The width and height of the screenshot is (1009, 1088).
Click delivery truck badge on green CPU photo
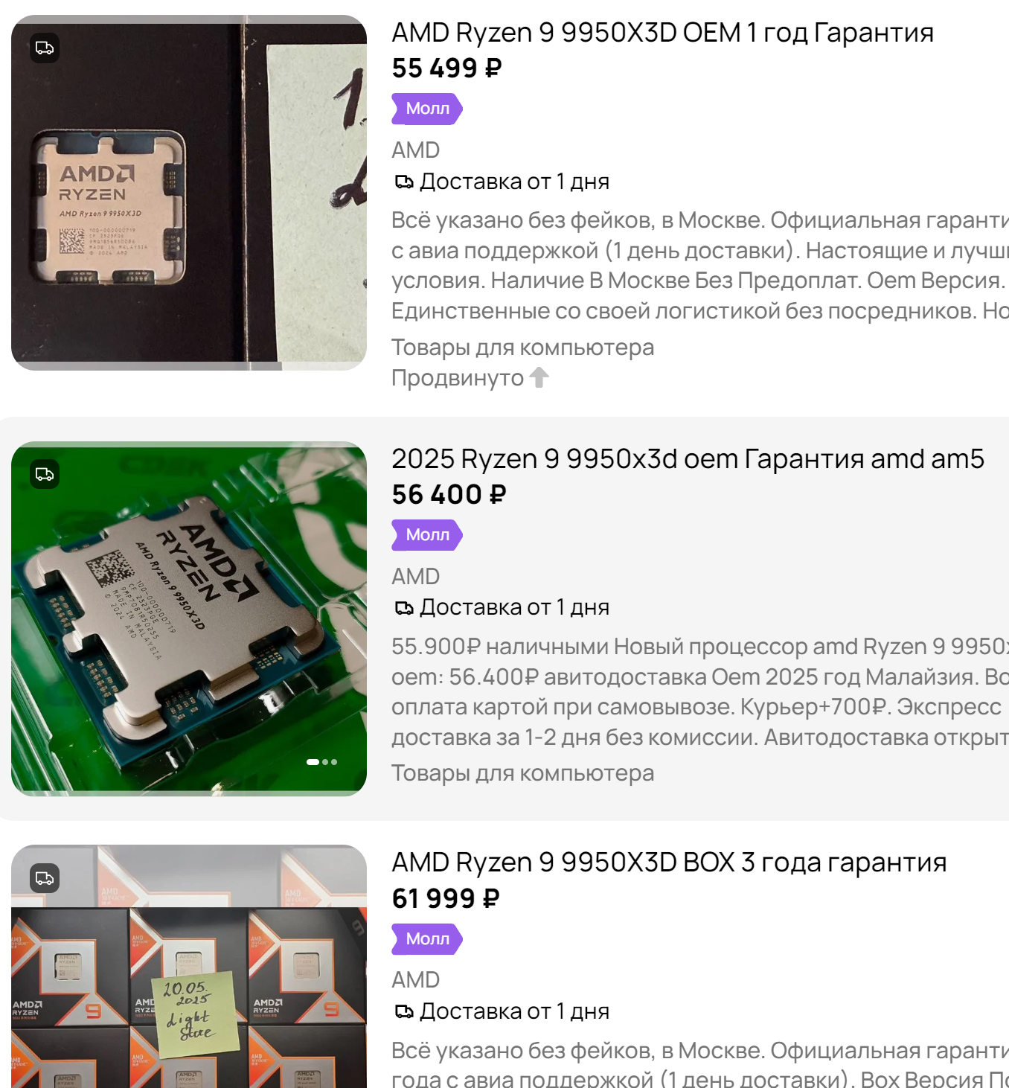pos(45,475)
